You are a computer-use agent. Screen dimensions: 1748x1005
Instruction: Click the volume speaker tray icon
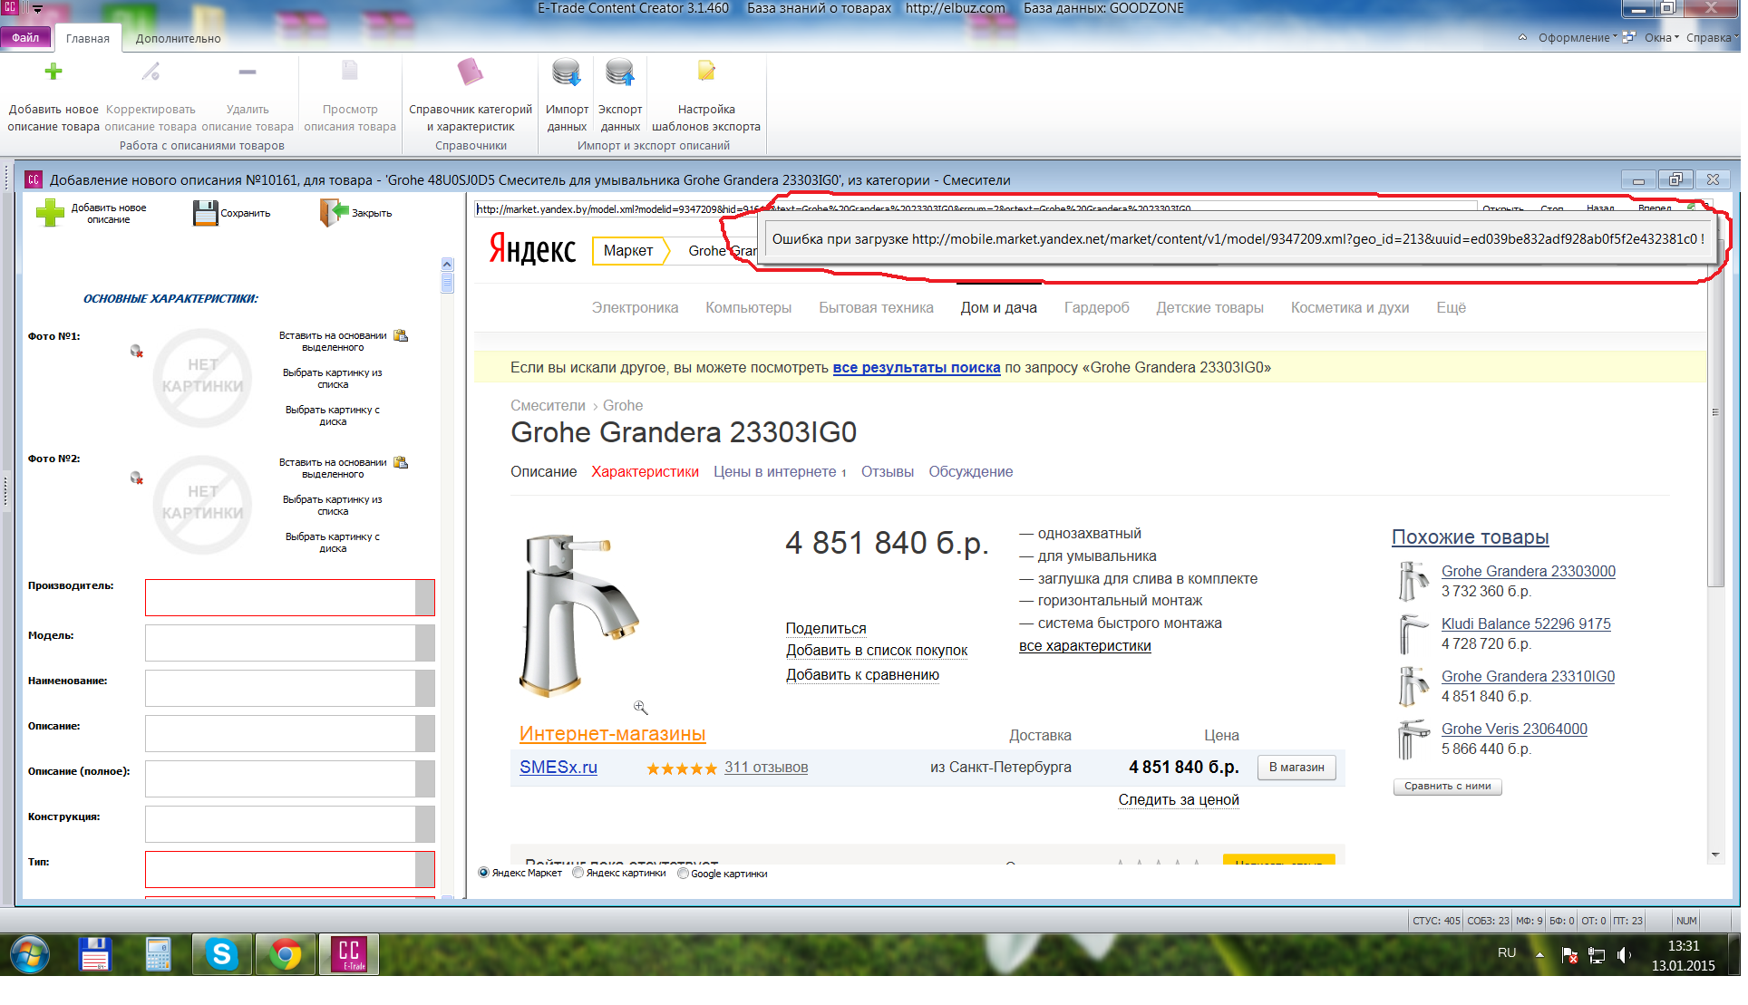pyautogui.click(x=1623, y=954)
